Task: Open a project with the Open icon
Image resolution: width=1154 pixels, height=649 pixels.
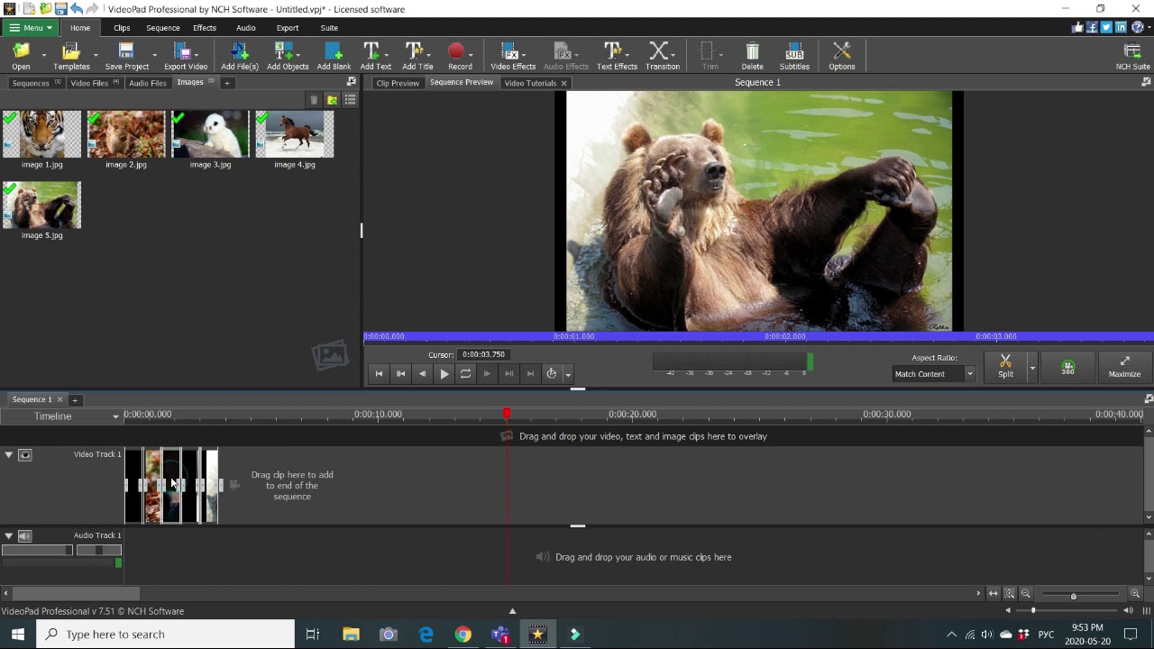Action: [x=21, y=56]
